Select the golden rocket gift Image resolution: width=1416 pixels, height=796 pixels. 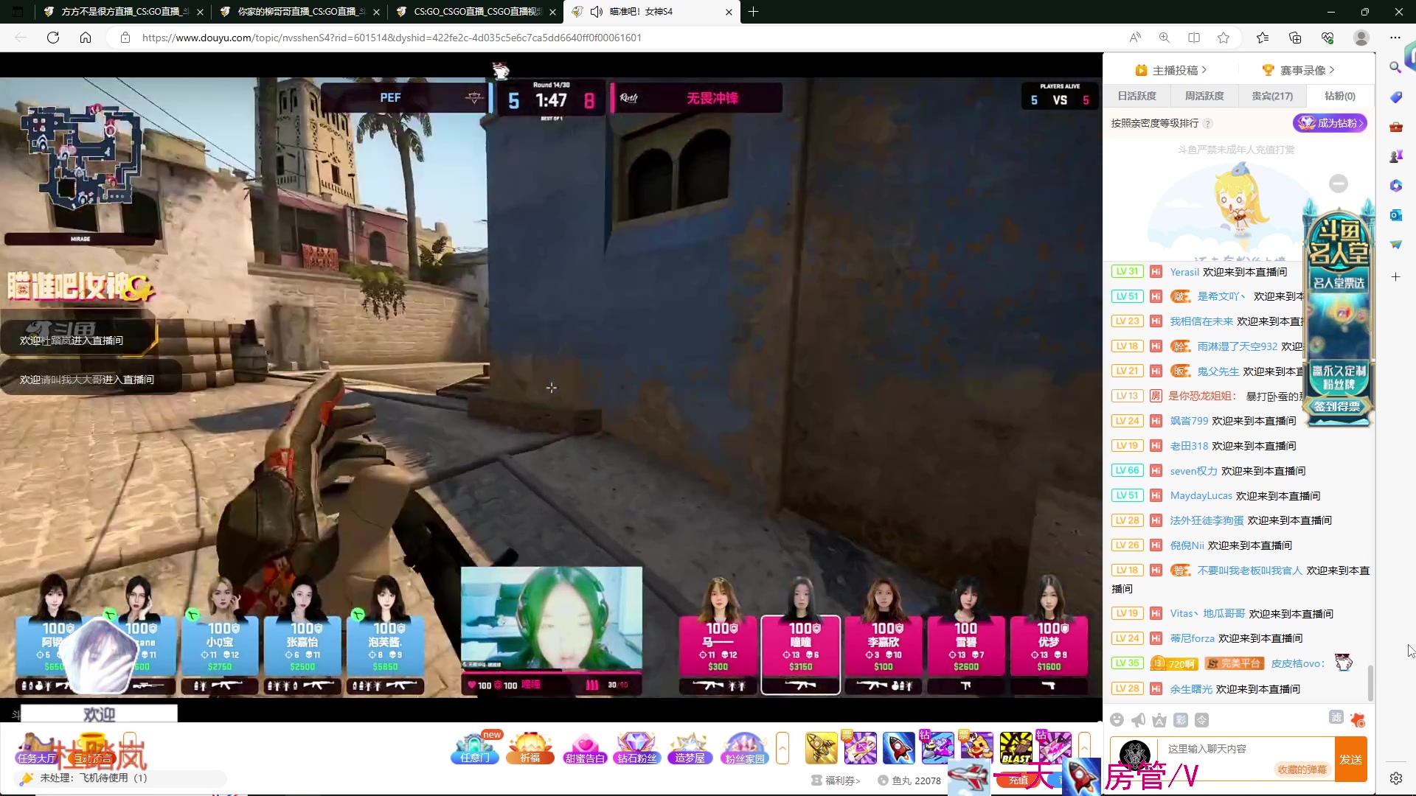point(821,747)
